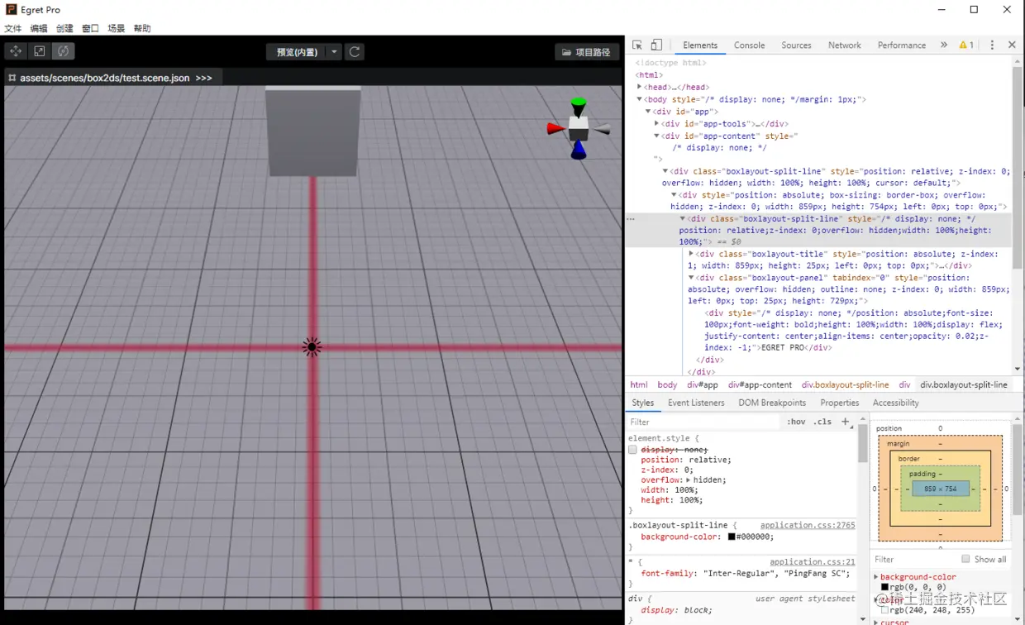Image resolution: width=1025 pixels, height=625 pixels.
Task: Click the red X-axis gizmo cone
Action: [556, 128]
